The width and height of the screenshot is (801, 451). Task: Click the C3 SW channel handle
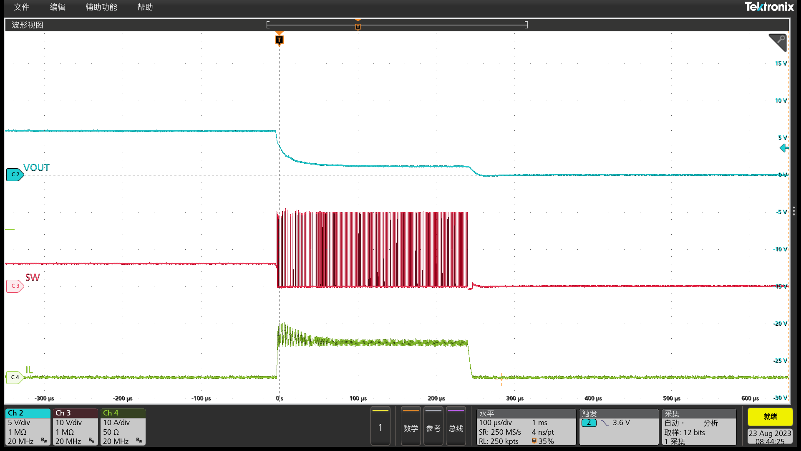(x=15, y=286)
